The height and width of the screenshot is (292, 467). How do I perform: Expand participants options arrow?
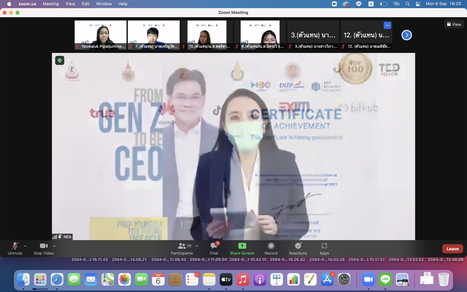[x=197, y=246]
